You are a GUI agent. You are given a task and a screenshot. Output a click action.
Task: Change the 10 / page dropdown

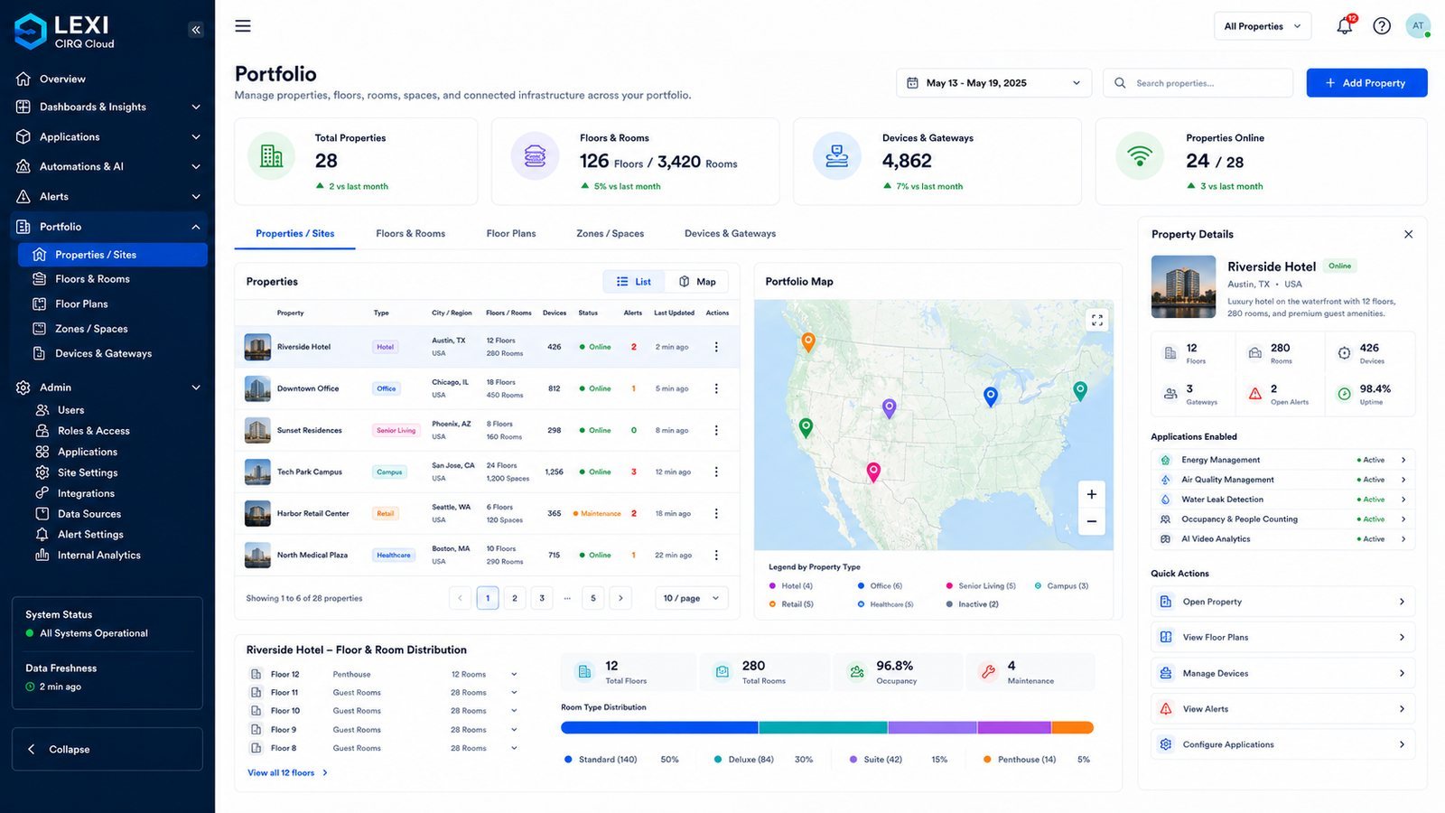click(692, 598)
